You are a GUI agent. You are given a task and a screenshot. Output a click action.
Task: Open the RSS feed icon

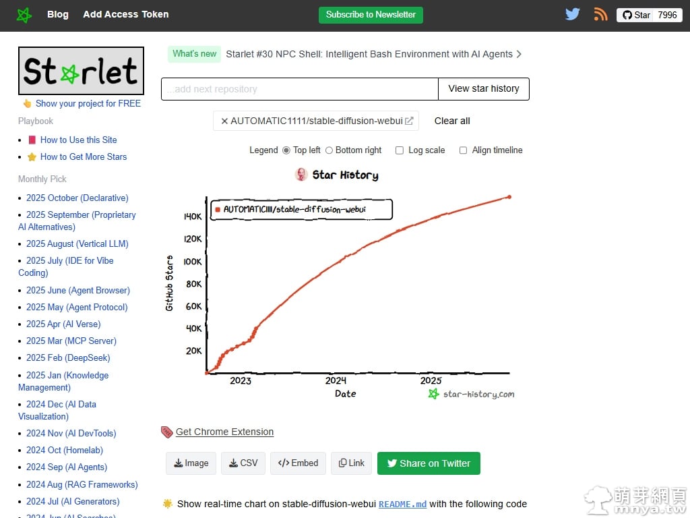pyautogui.click(x=600, y=13)
